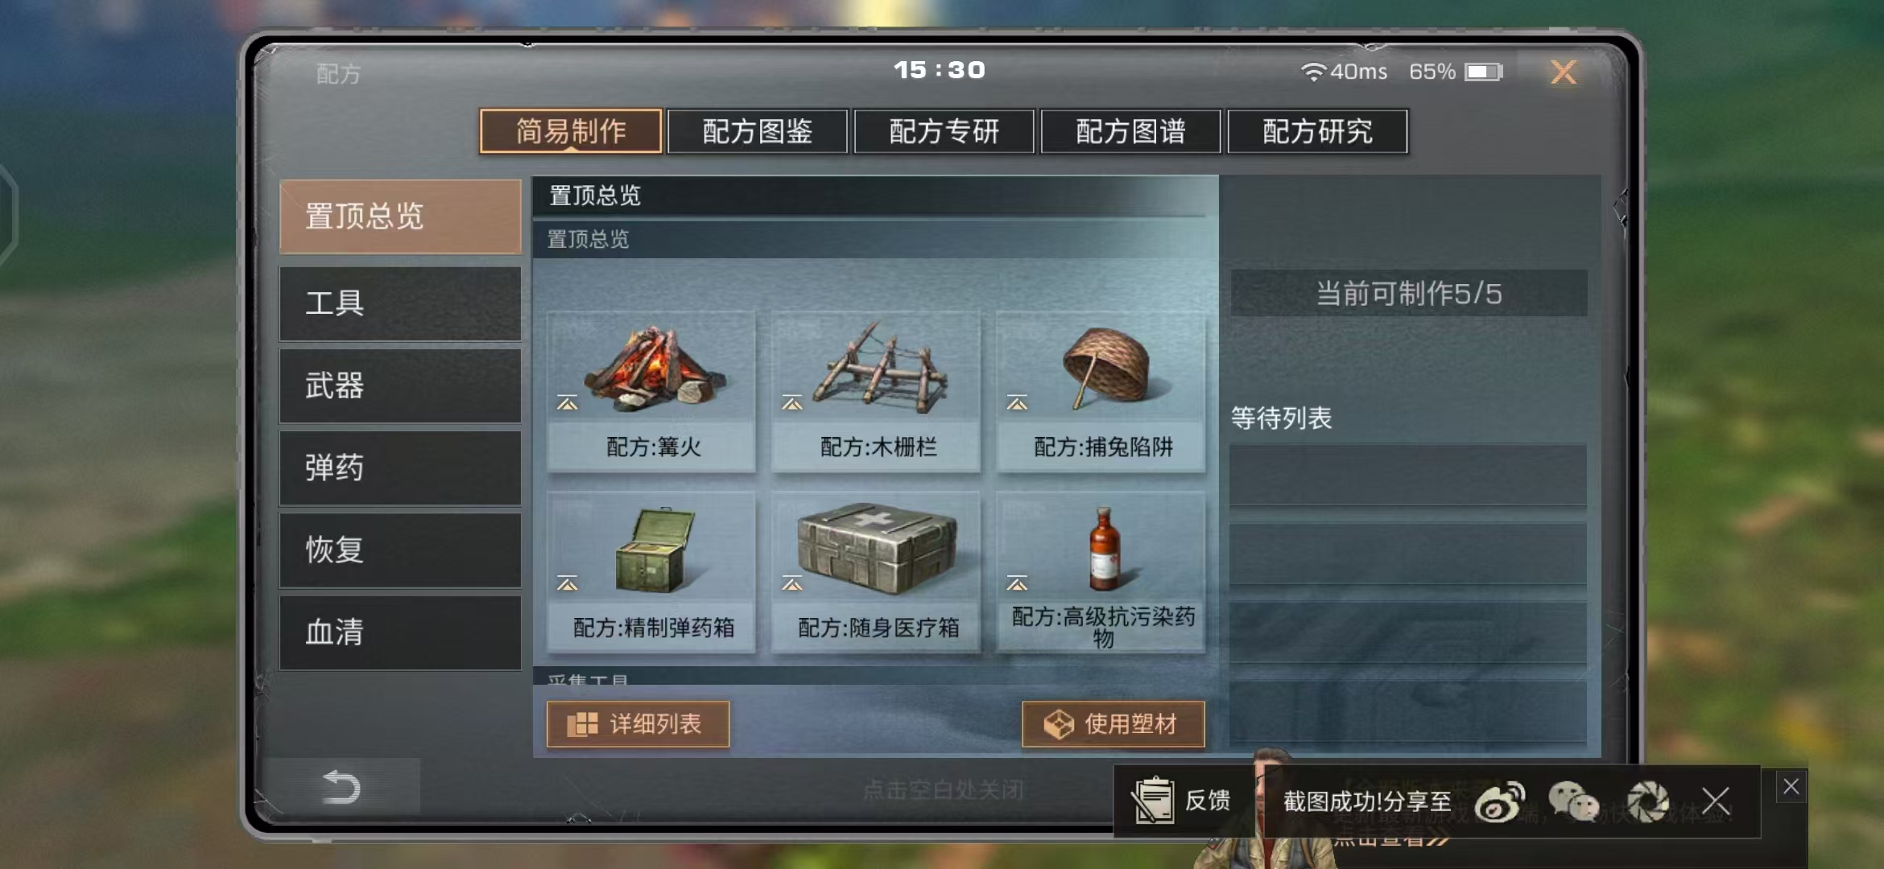Click the 使用塑材 button

[x=1113, y=724]
